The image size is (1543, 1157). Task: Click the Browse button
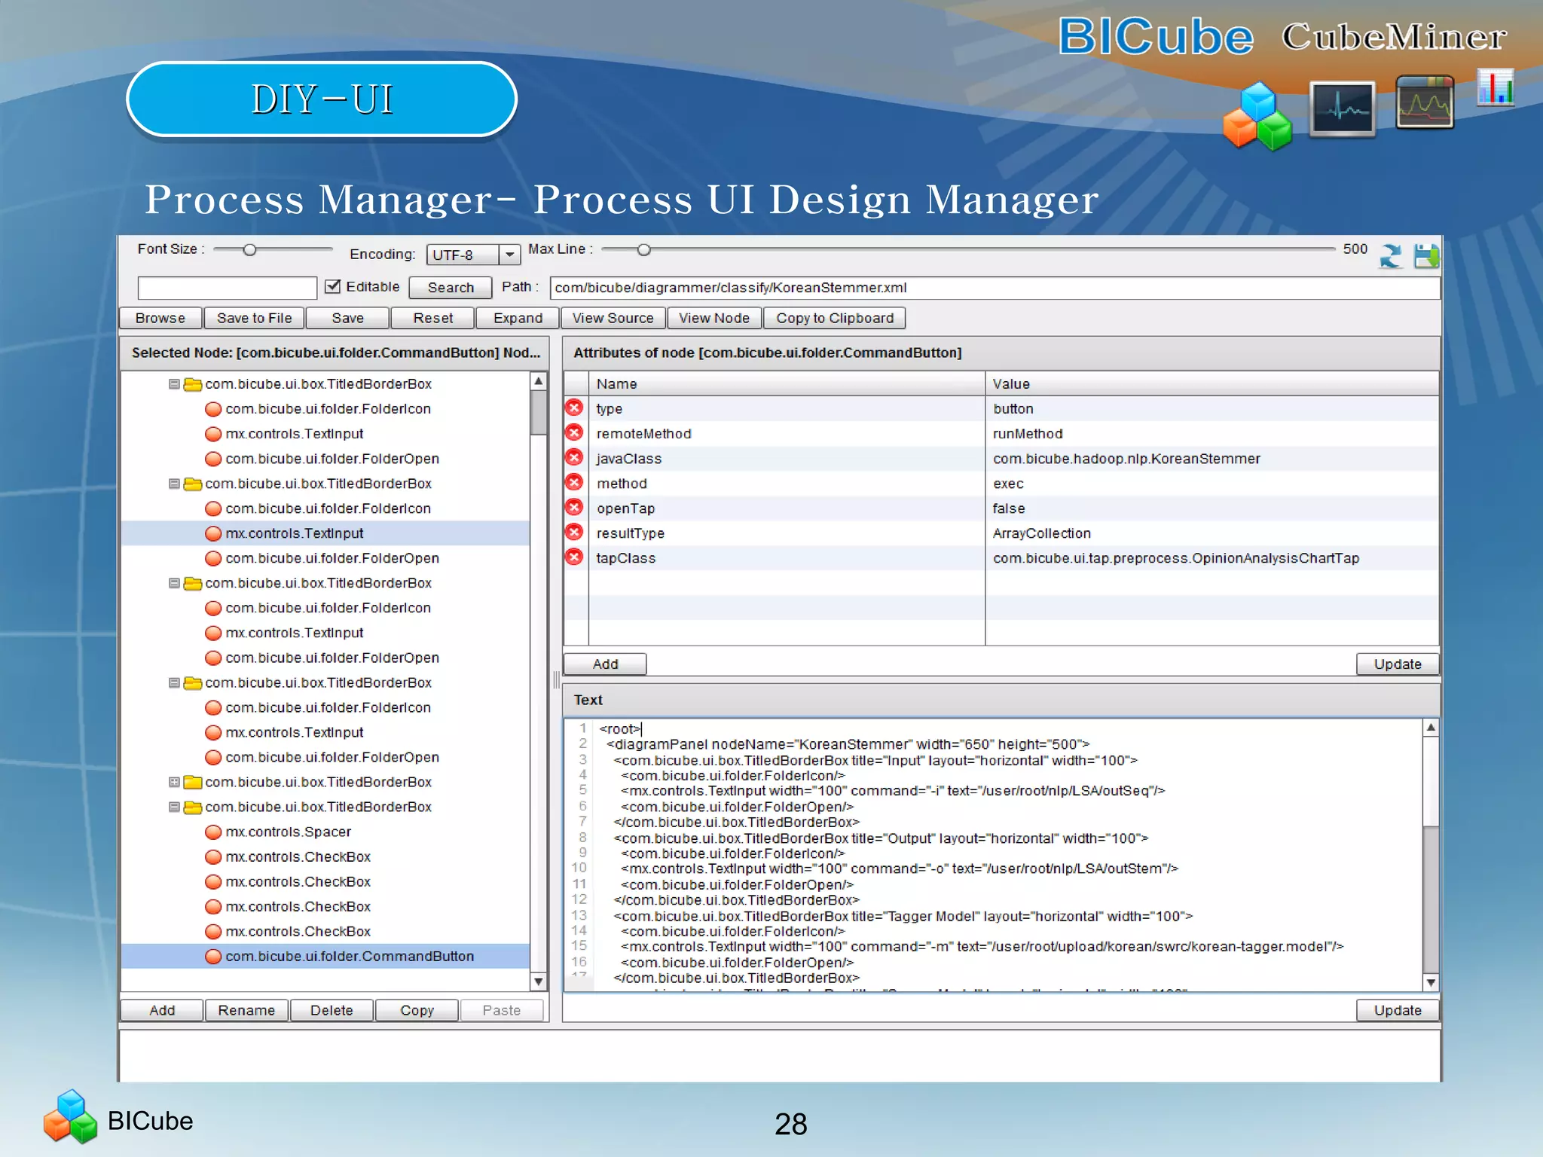click(160, 318)
